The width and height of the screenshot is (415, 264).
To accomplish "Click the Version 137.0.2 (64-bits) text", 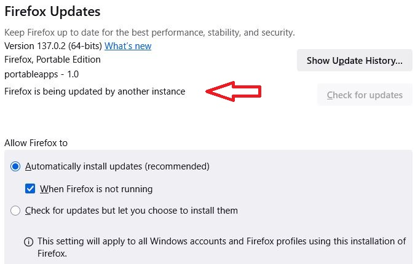I will 53,46.
